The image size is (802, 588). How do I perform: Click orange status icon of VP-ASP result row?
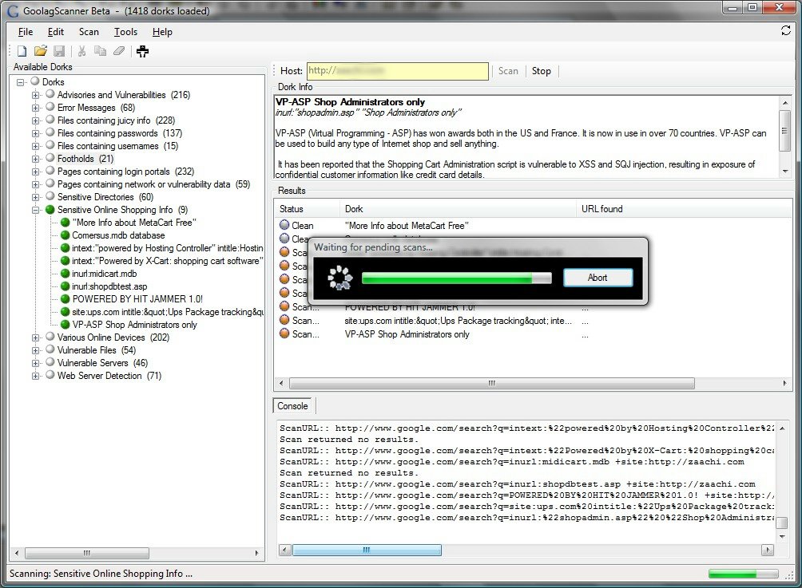pos(284,333)
